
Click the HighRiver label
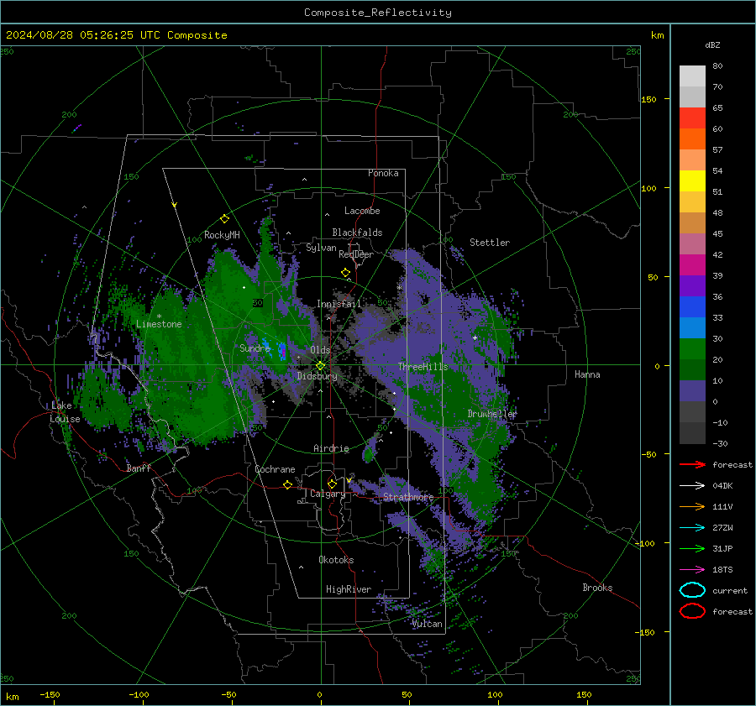click(x=349, y=589)
